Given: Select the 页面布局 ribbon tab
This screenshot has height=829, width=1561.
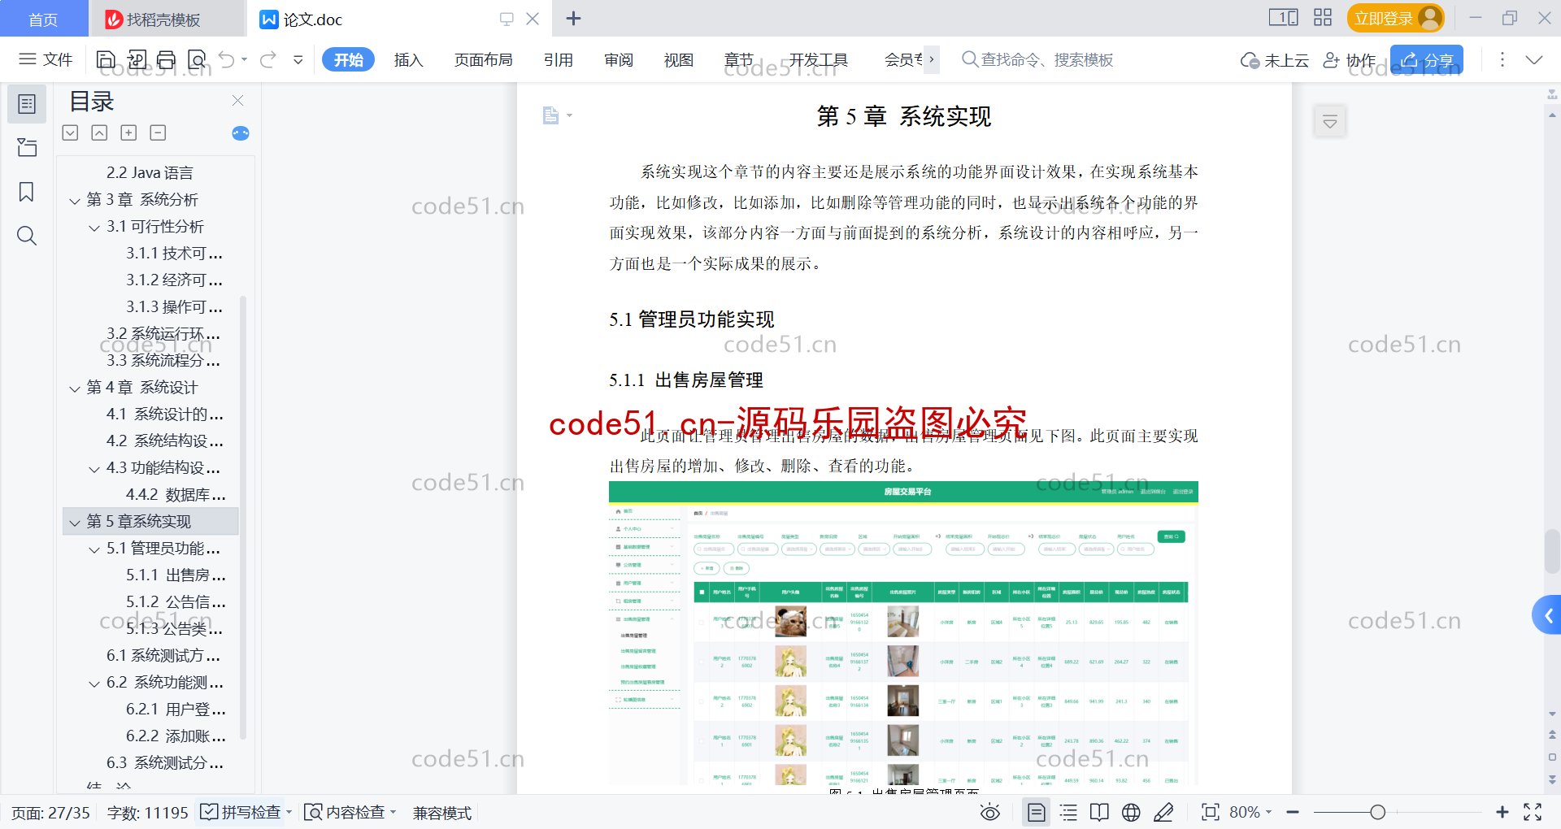Looking at the screenshot, I should [483, 59].
